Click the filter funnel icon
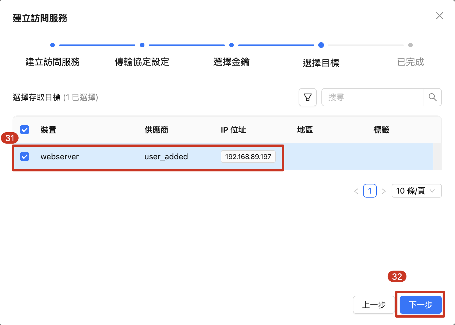The image size is (455, 325). point(307,97)
